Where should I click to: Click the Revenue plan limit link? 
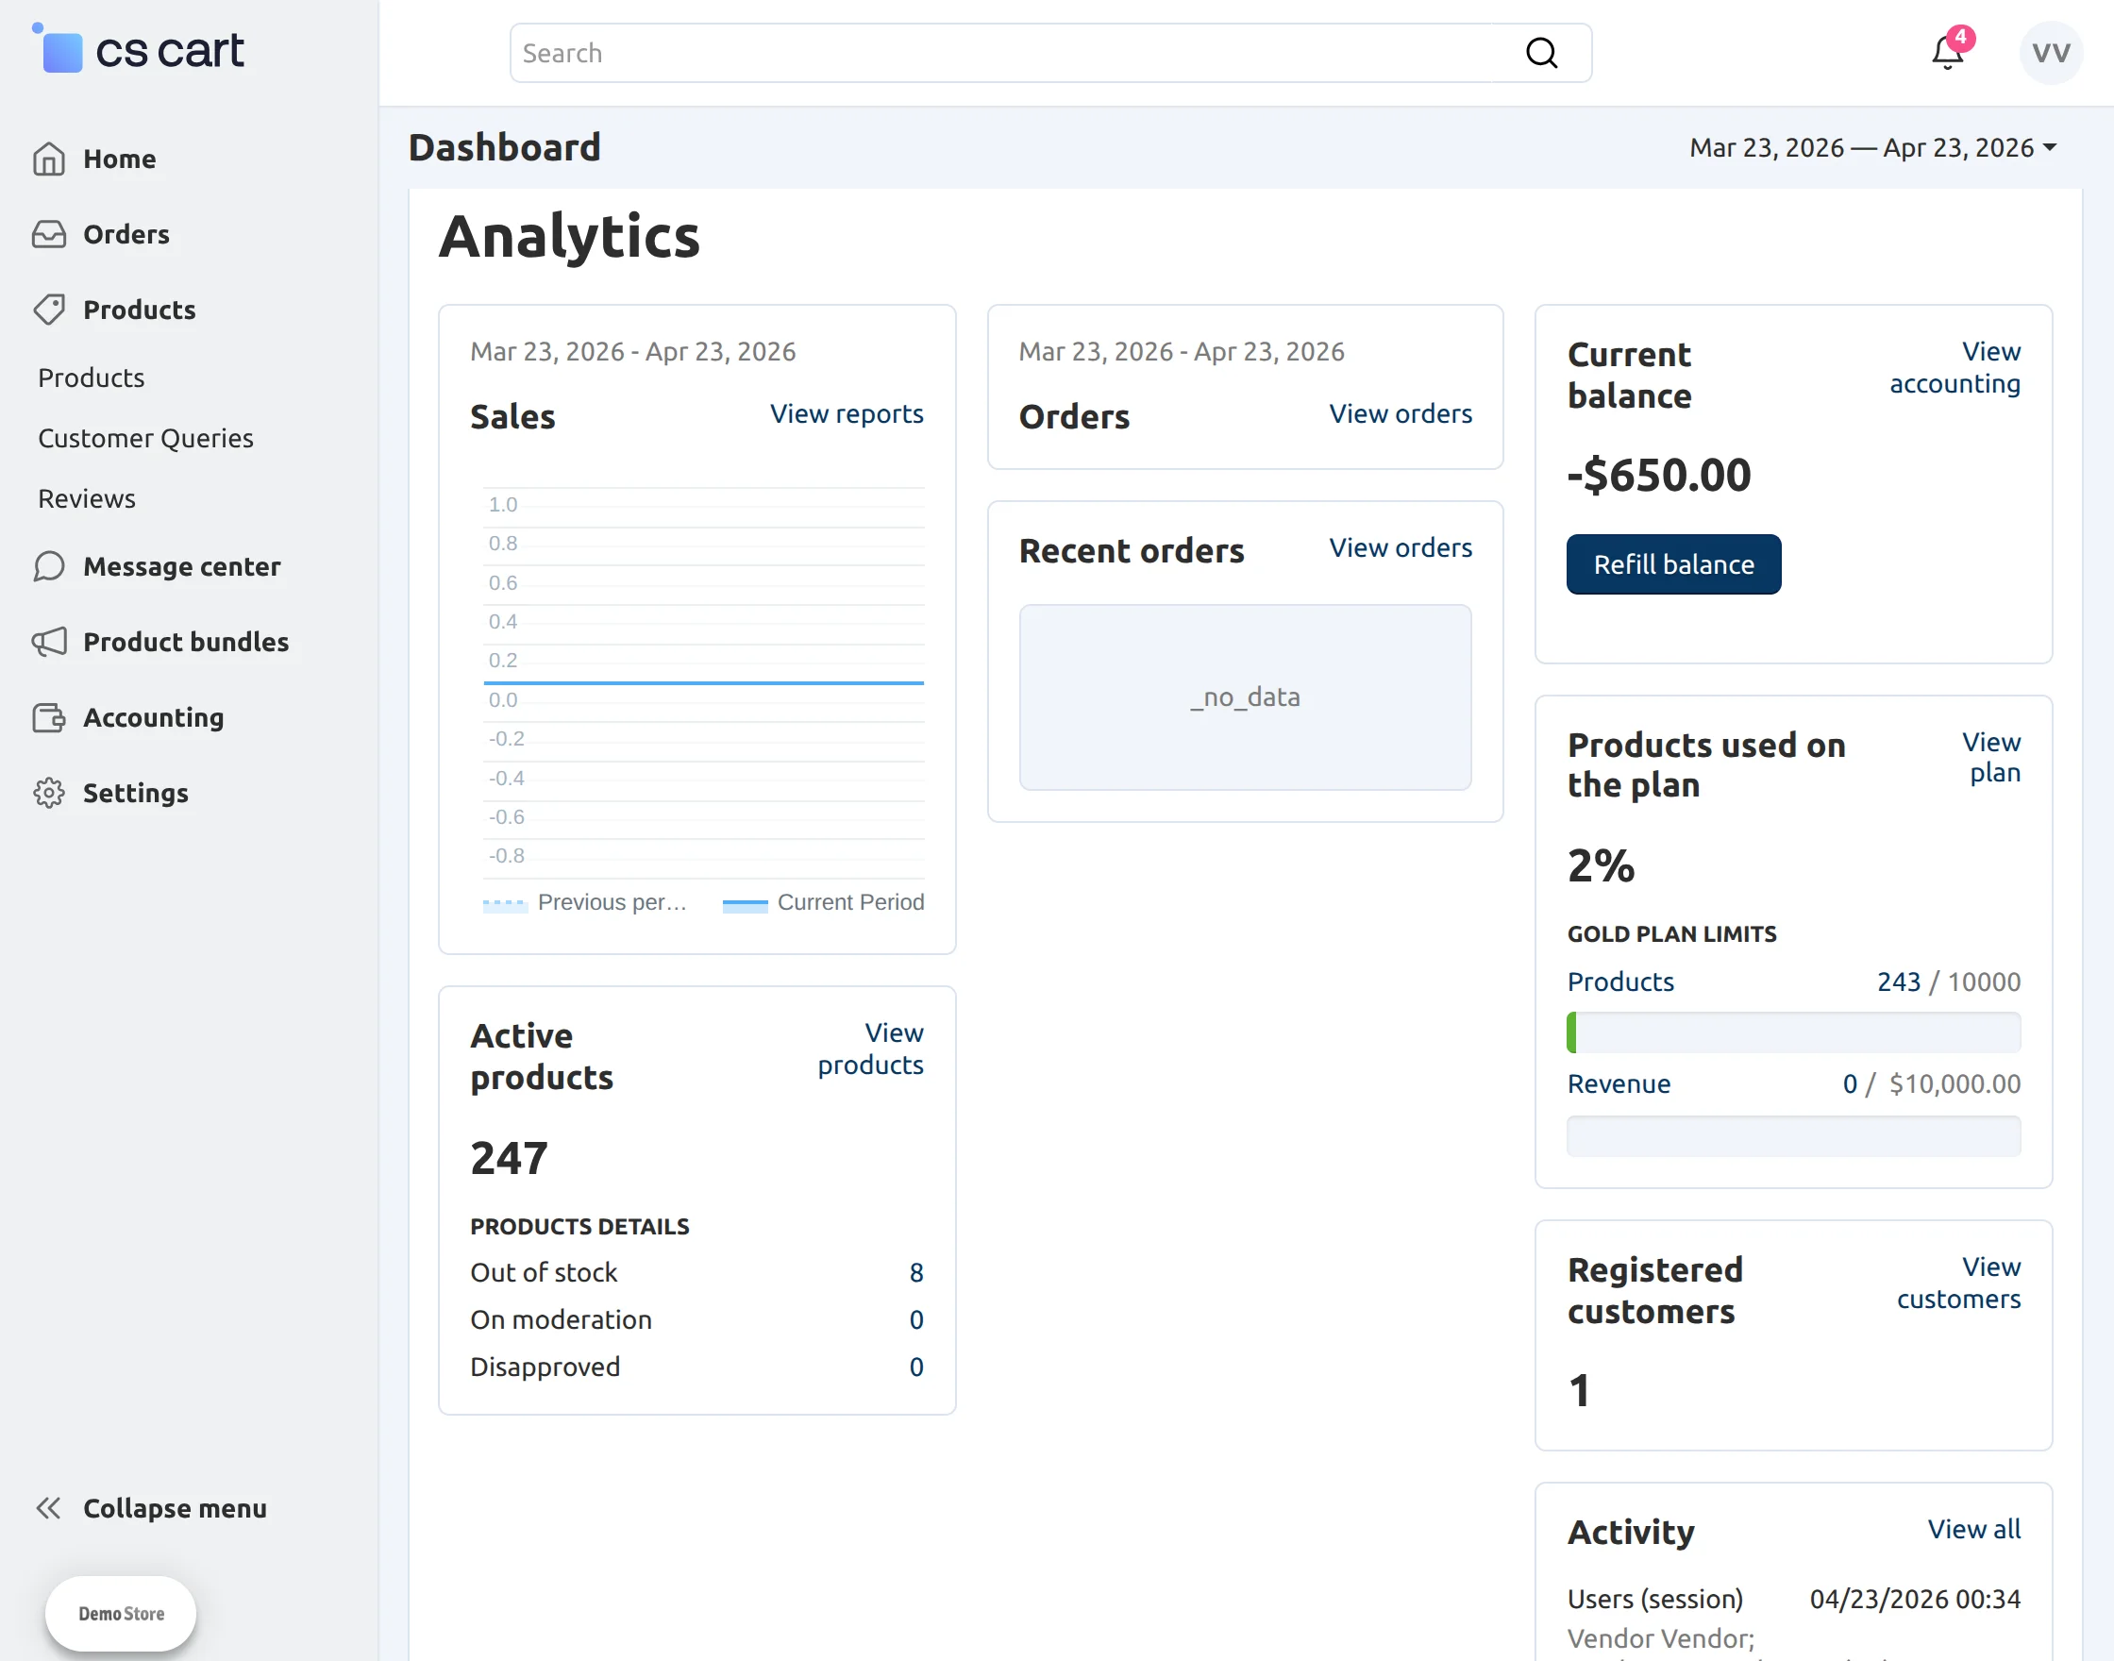[1619, 1083]
